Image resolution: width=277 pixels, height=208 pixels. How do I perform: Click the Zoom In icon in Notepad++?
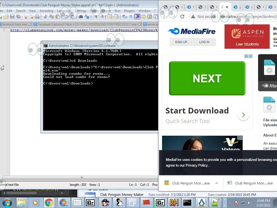click(95, 17)
